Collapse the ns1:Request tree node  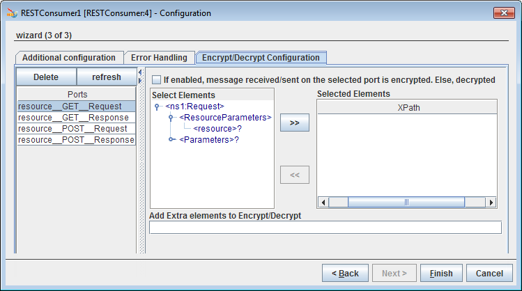point(158,107)
